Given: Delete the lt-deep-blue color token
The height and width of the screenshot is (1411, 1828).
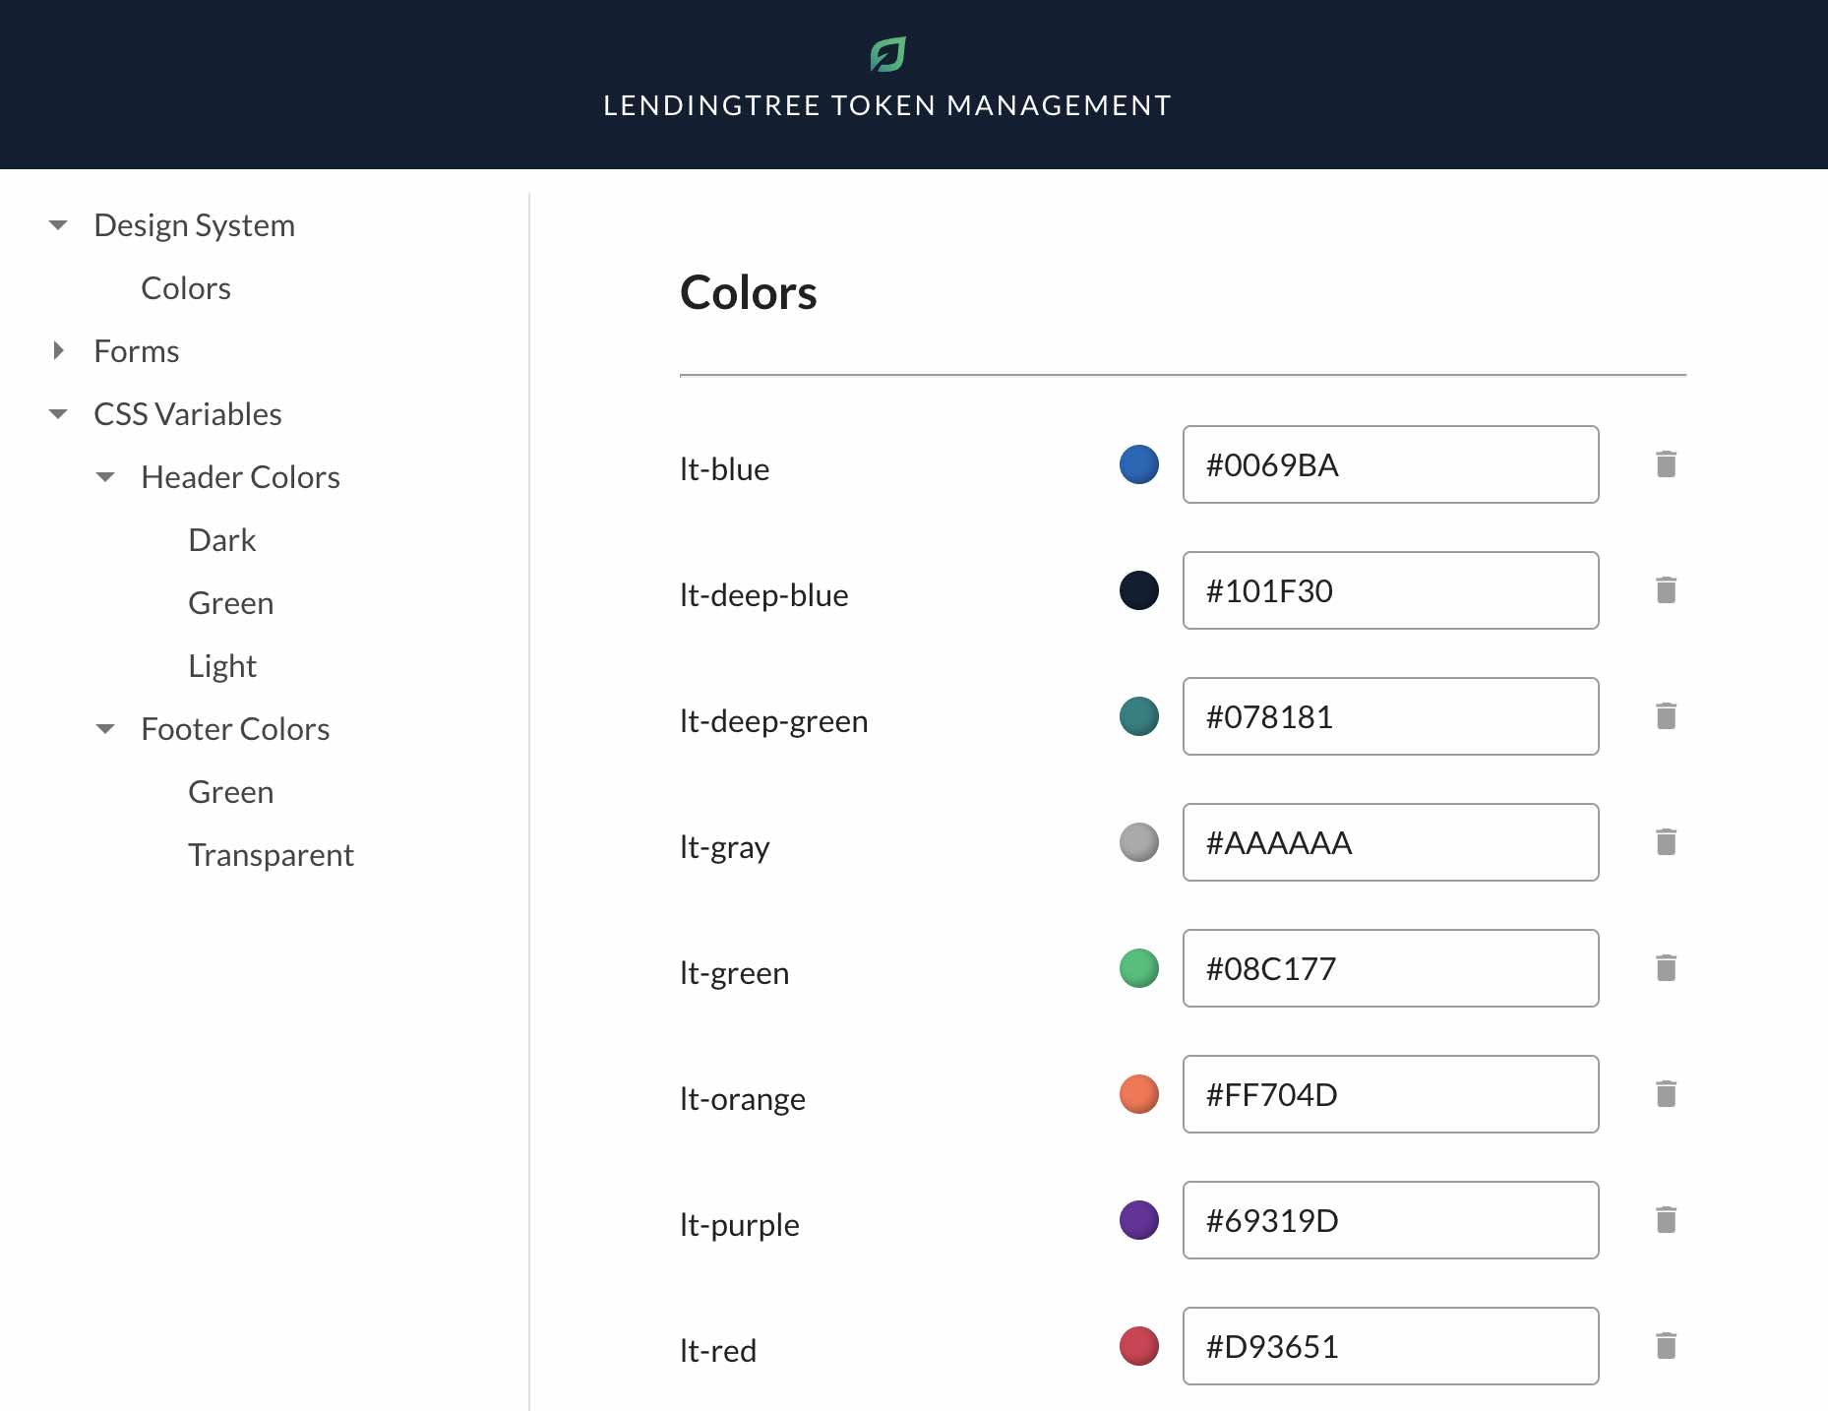Looking at the screenshot, I should (1667, 590).
